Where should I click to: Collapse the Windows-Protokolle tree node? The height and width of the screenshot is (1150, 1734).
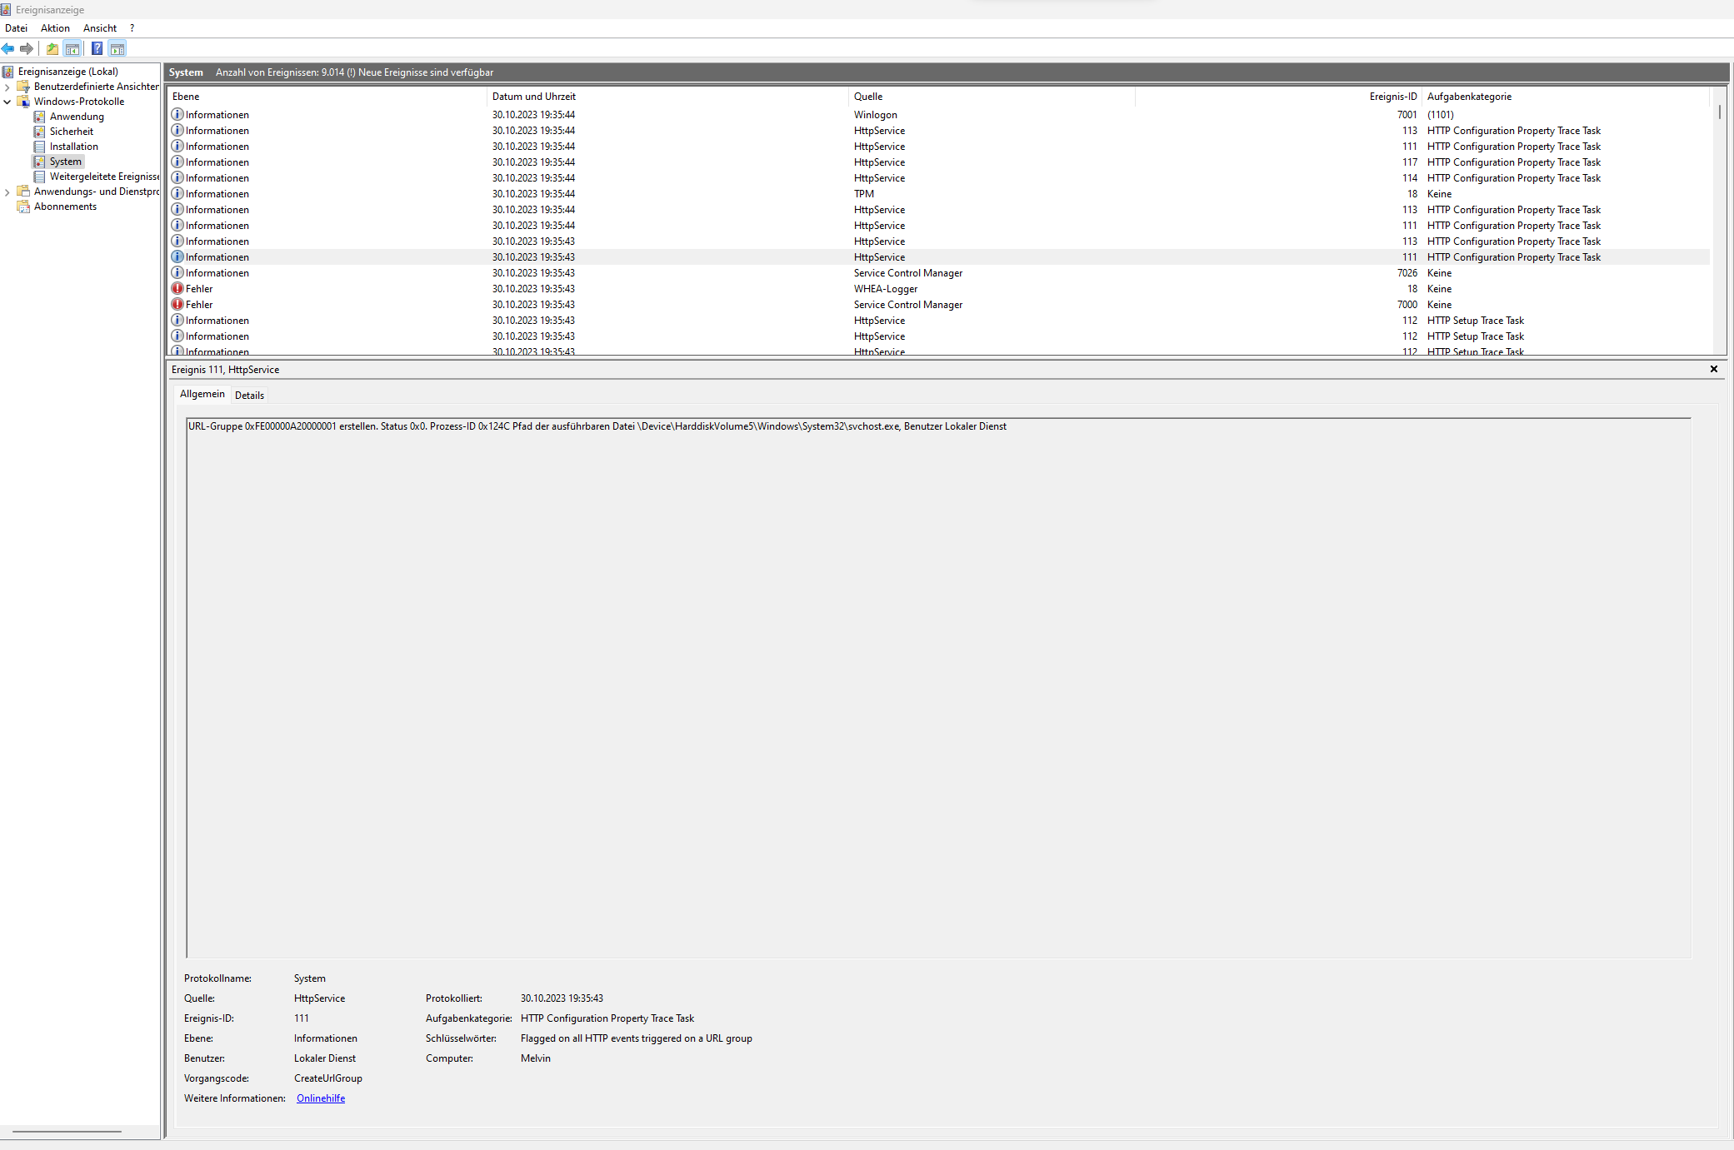pyautogui.click(x=7, y=102)
